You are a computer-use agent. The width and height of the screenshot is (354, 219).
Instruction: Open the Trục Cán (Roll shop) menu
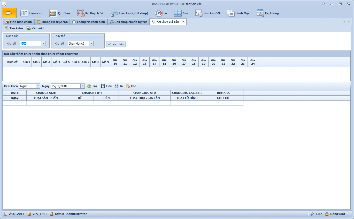tap(129, 13)
